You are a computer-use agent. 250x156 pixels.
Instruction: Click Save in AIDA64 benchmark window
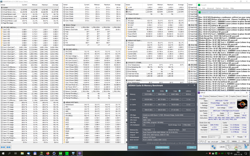click(x=133, y=147)
